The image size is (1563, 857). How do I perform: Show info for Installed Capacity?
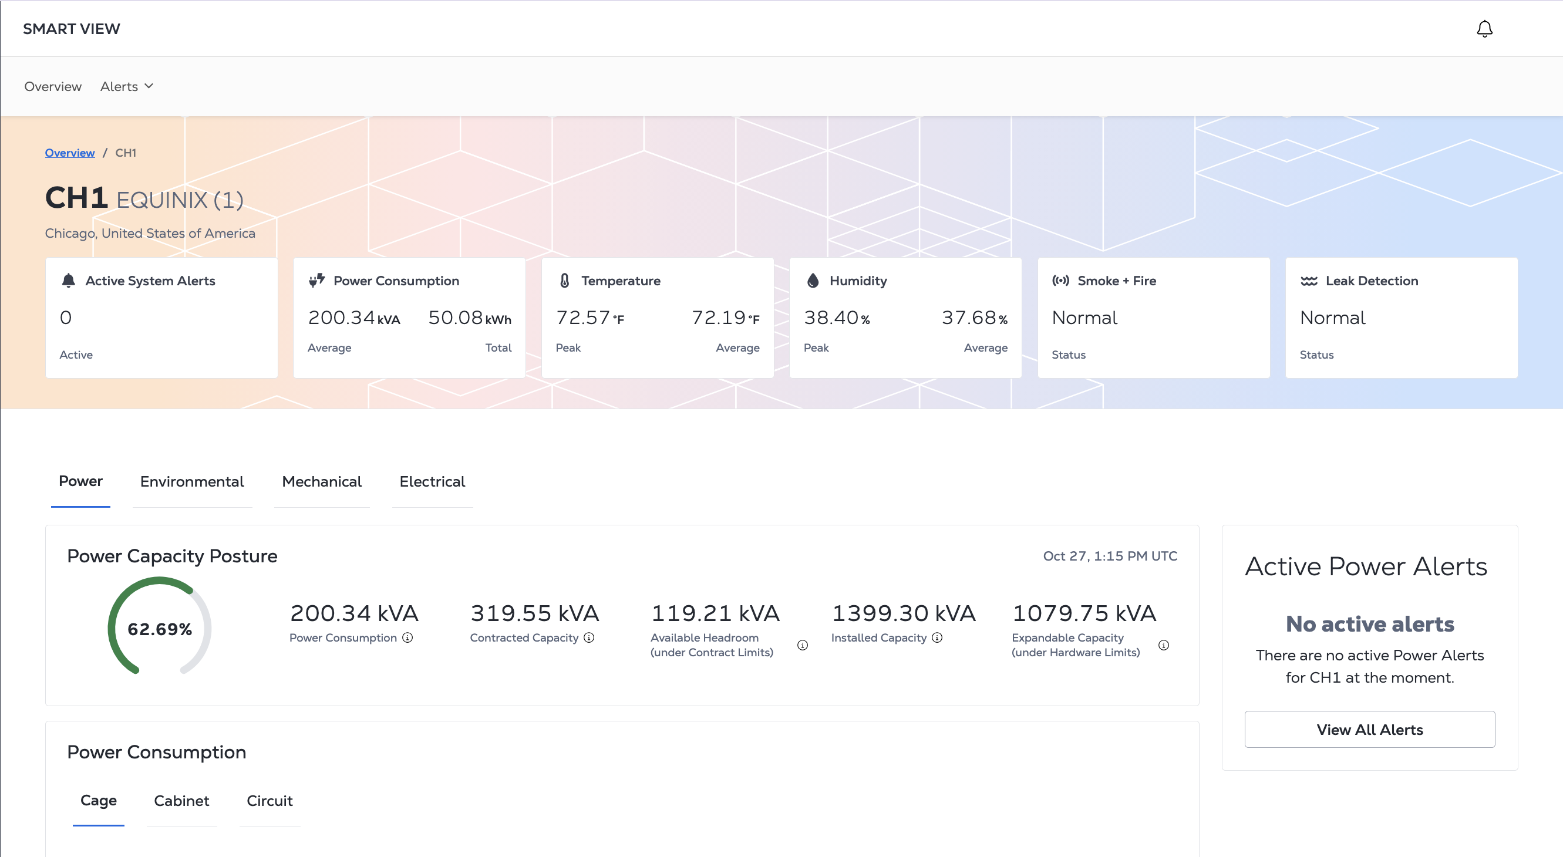(x=938, y=637)
